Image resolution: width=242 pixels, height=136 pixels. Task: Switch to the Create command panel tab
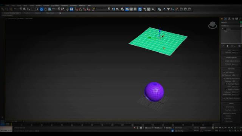(x=222, y=19)
